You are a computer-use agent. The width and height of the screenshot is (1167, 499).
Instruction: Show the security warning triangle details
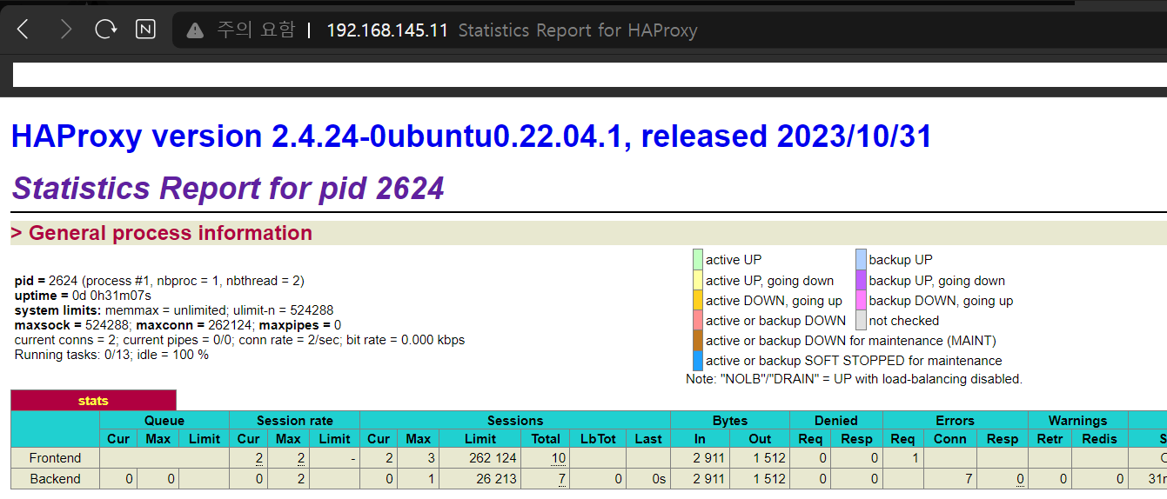pos(197,30)
